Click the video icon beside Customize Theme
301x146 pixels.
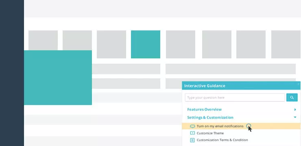coord(192,133)
